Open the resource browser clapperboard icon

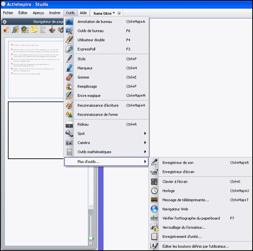pyautogui.click(x=16, y=30)
